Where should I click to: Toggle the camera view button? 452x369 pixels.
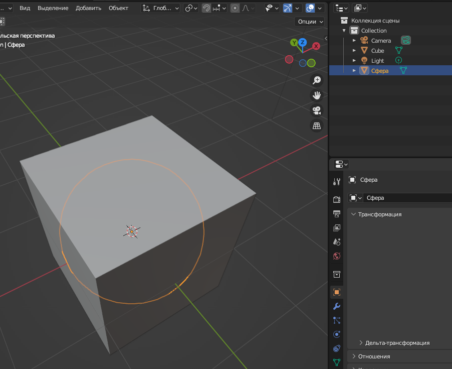[x=317, y=110]
